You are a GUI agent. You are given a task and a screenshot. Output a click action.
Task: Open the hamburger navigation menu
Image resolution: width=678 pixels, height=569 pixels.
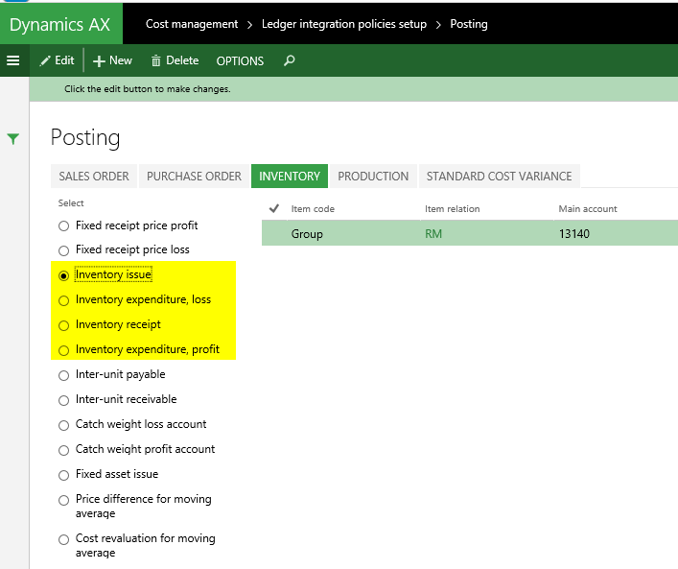(x=13, y=60)
